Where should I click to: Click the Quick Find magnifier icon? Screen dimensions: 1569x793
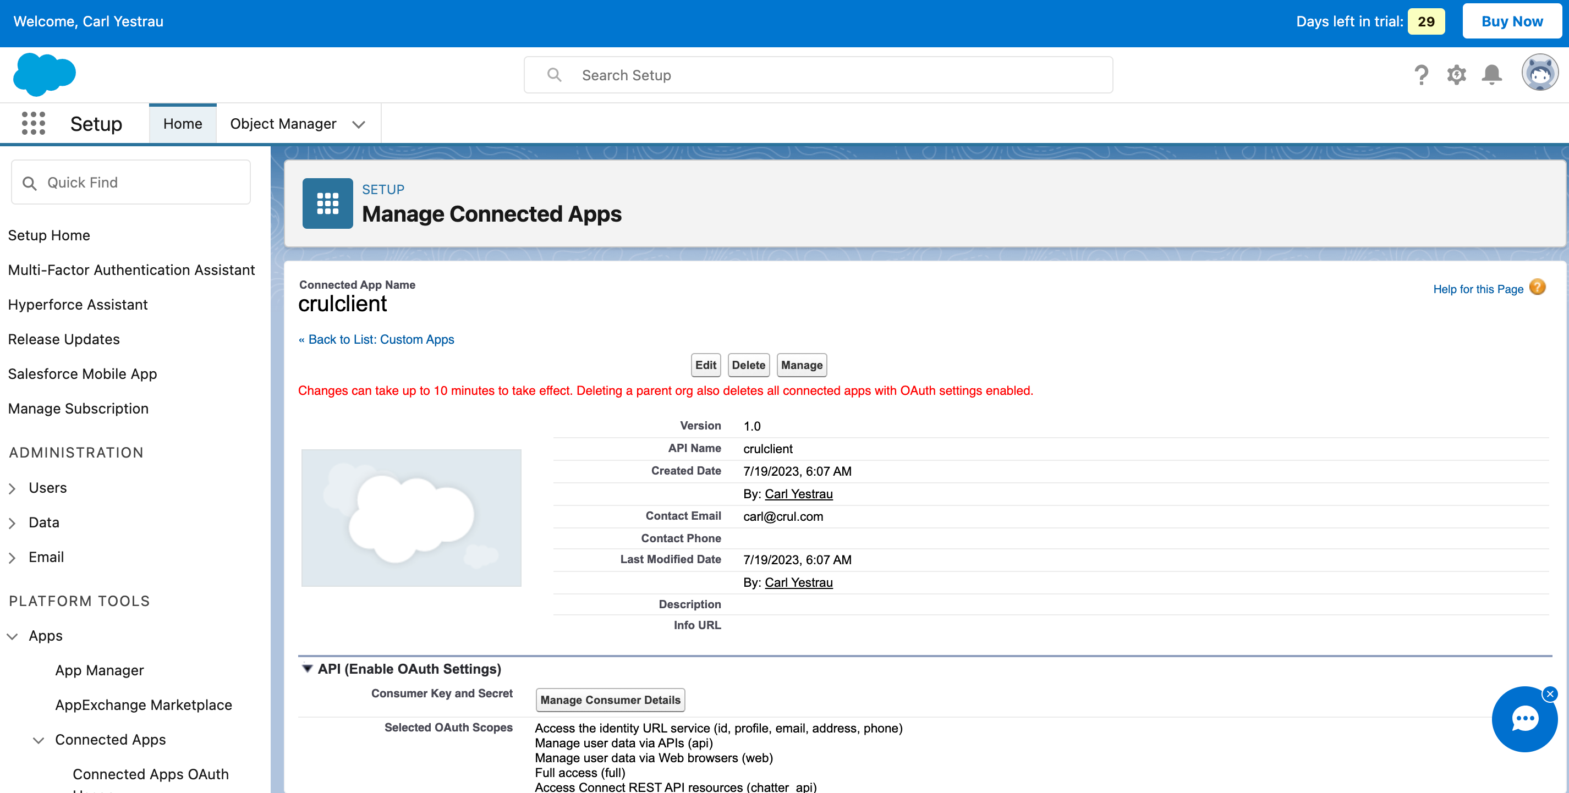[29, 183]
